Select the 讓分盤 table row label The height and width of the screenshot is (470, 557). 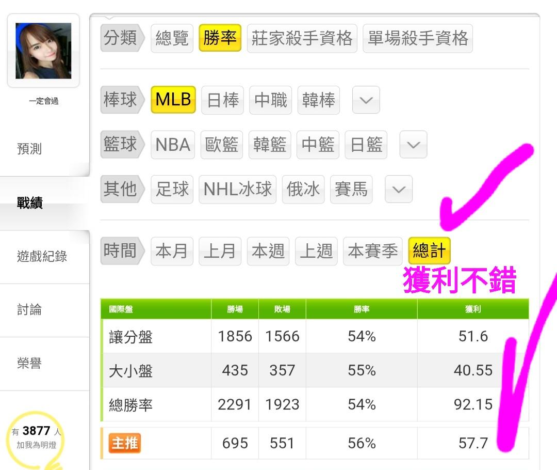click(x=130, y=337)
